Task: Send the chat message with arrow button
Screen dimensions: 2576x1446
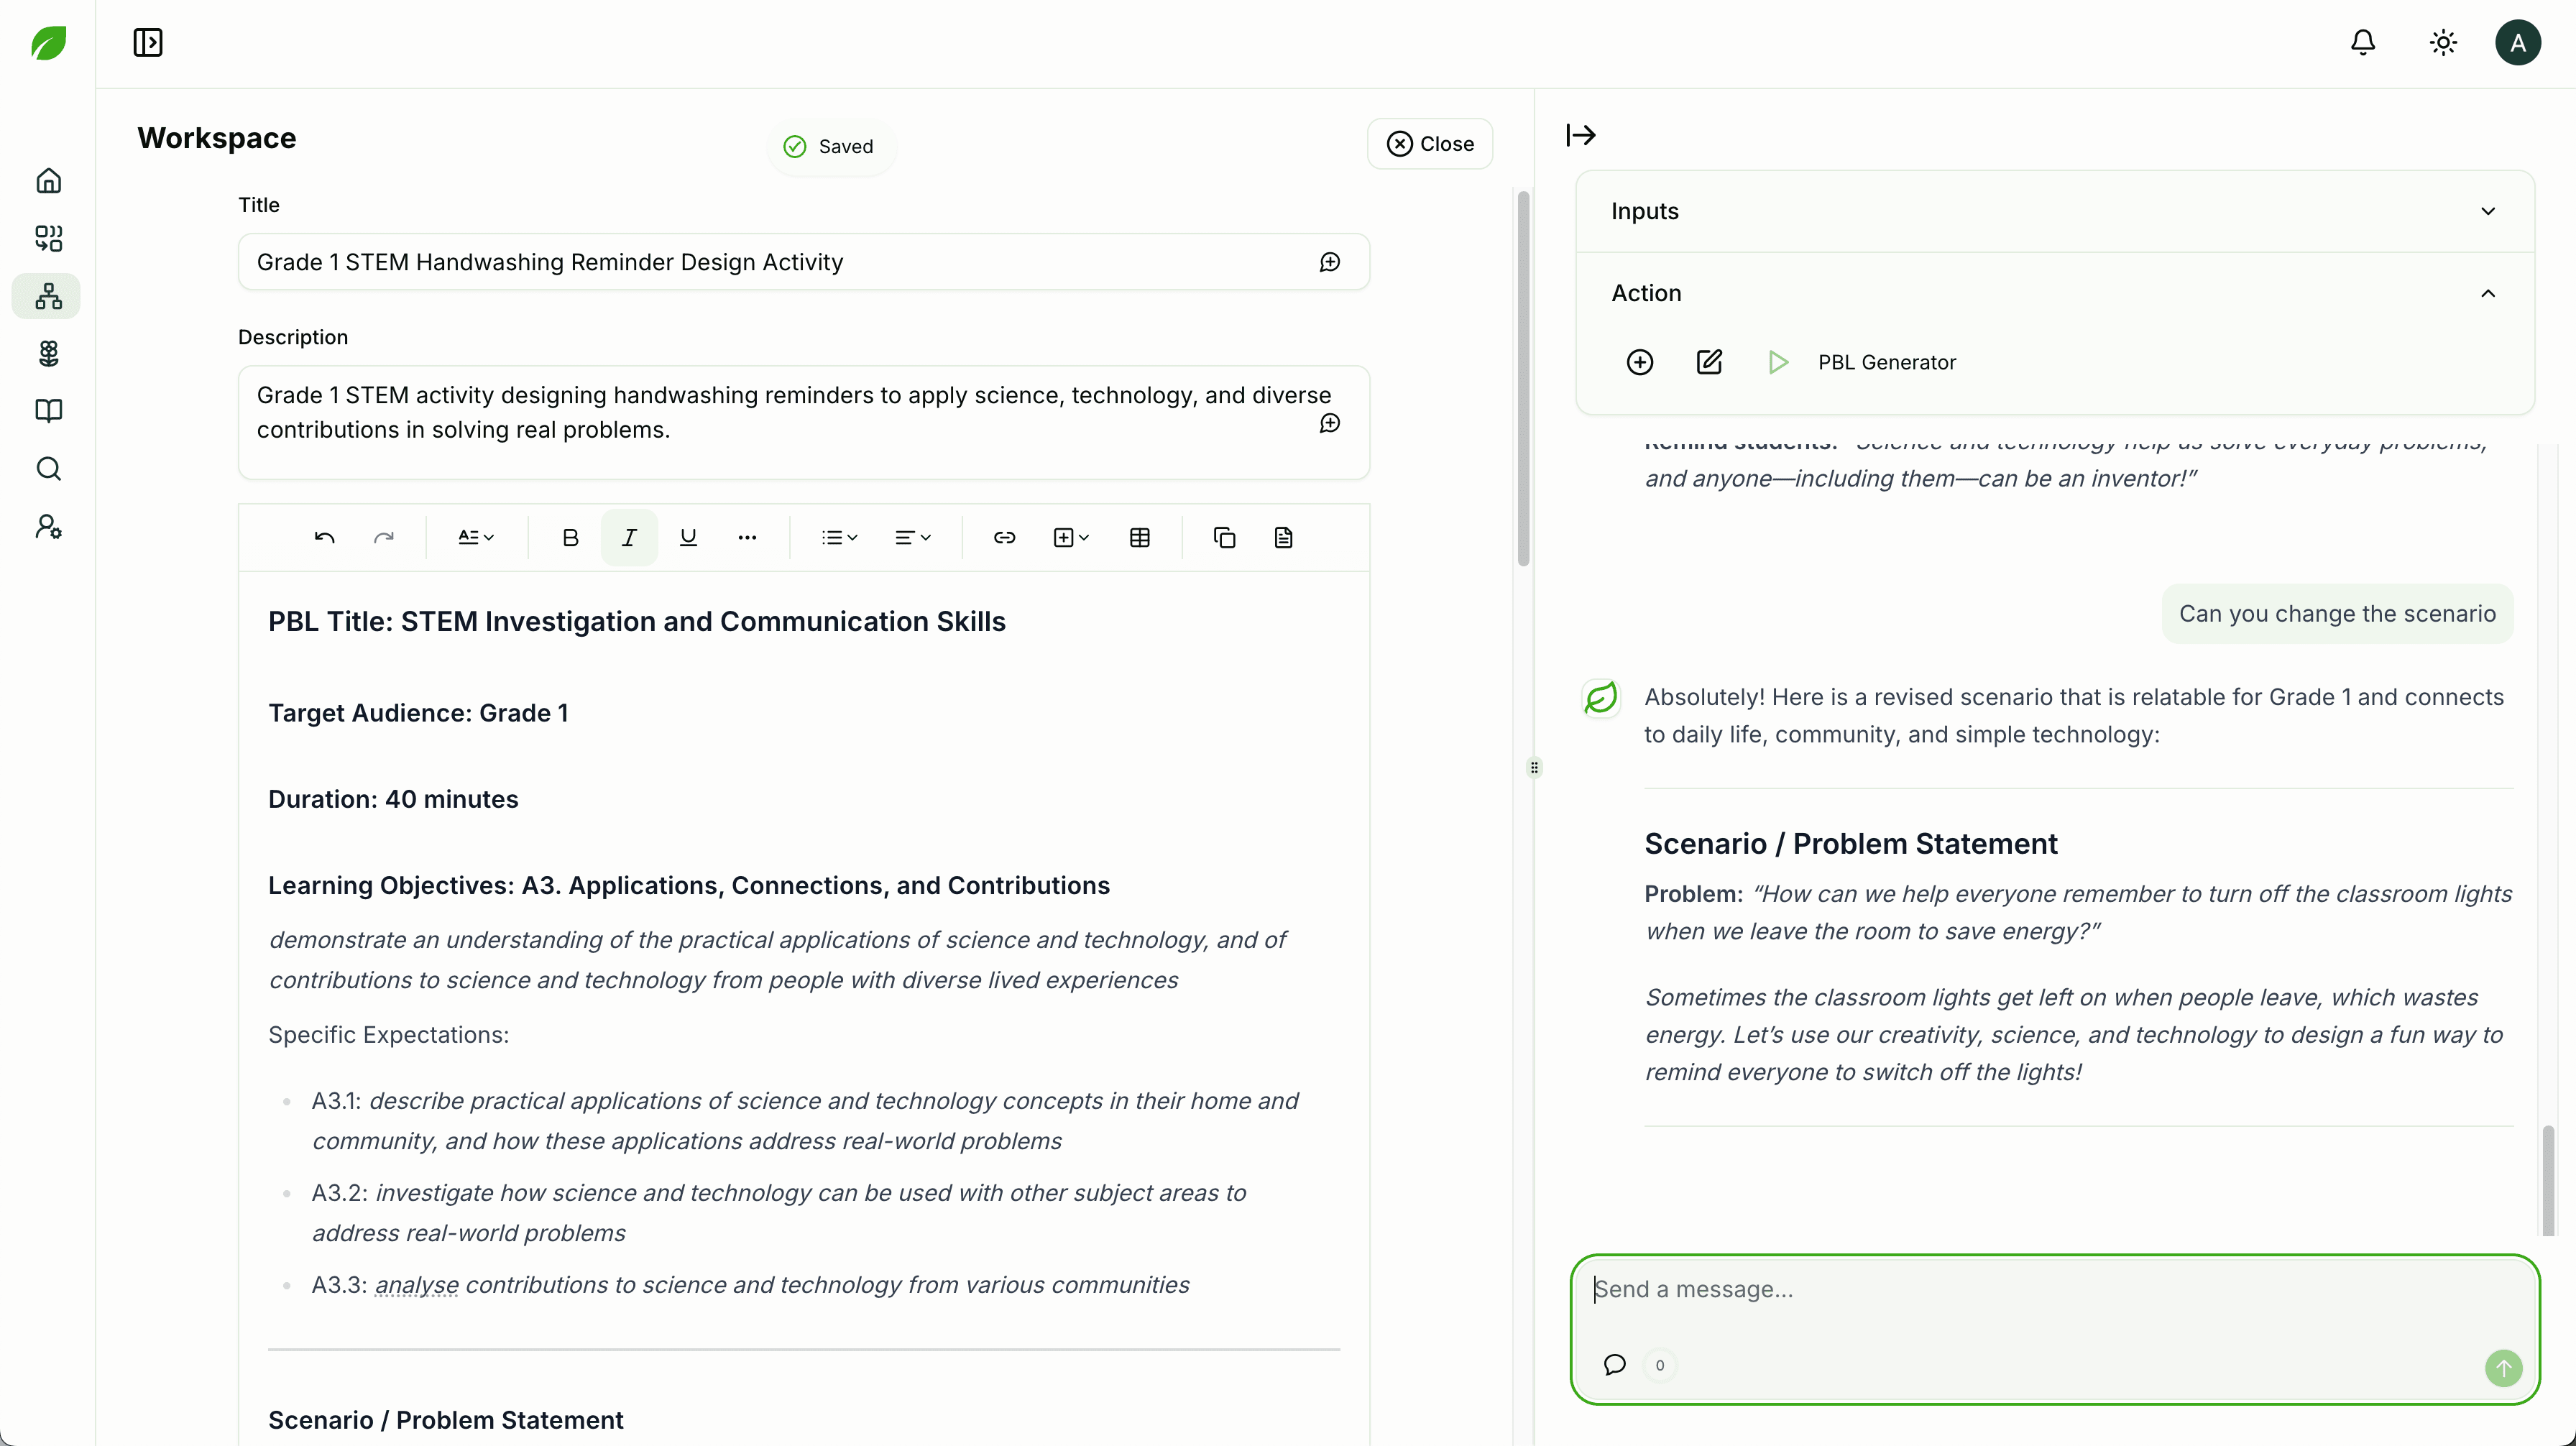Action: [2503, 1367]
